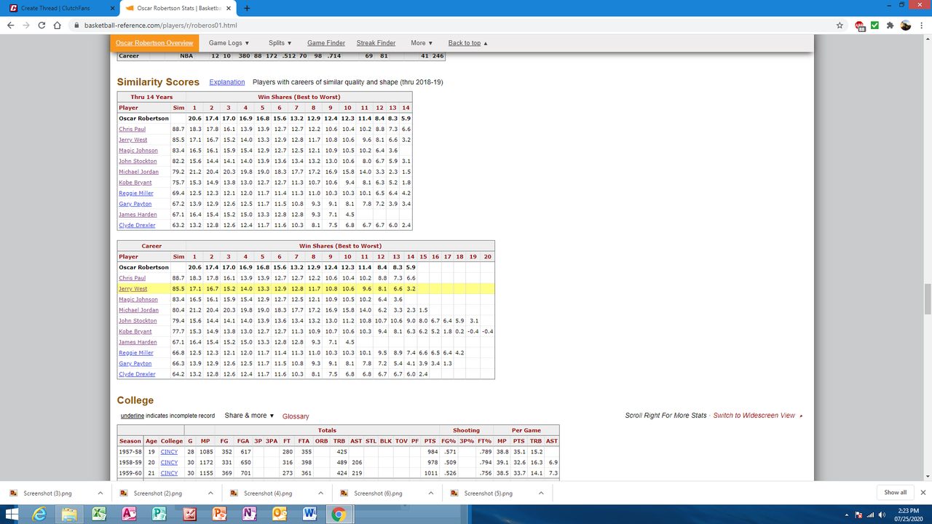Viewport: 932px width, 524px height.
Task: Select the Oscar Robertson Stats tab
Action: click(x=178, y=8)
